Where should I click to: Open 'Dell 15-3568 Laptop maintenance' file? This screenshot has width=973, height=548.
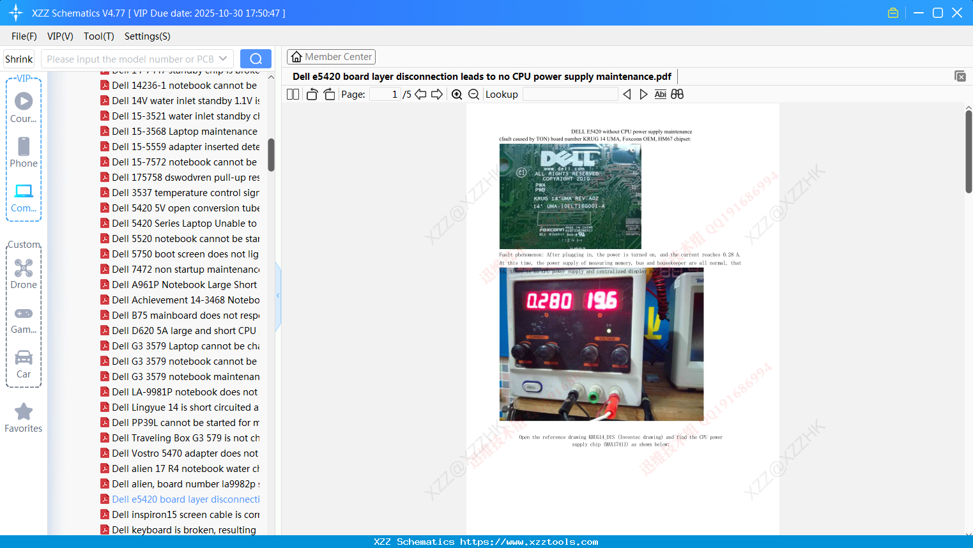180,132
